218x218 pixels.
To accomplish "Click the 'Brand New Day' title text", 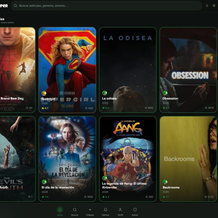I will tap(12, 98).
